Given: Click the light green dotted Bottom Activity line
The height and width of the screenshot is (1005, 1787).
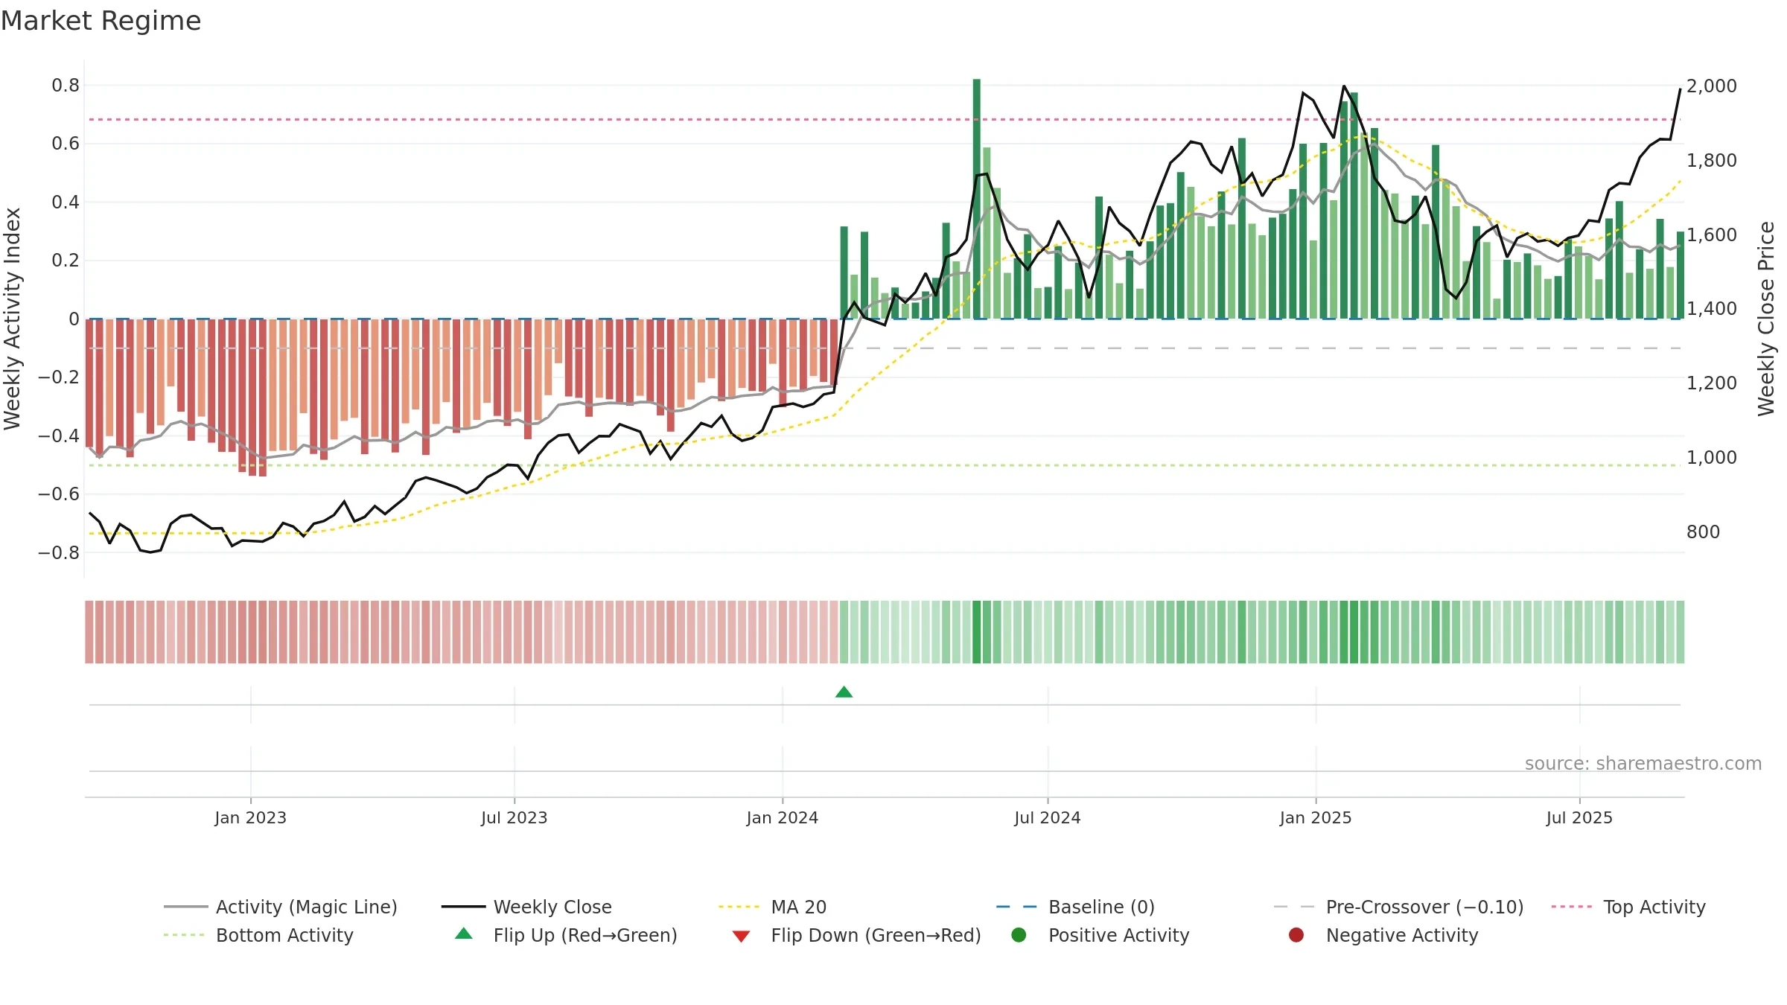Looking at the screenshot, I should [x=885, y=465].
